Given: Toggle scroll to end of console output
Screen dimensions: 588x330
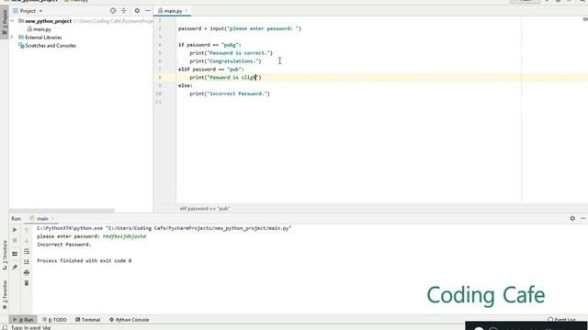Looking at the screenshot, I should (x=27, y=261).
